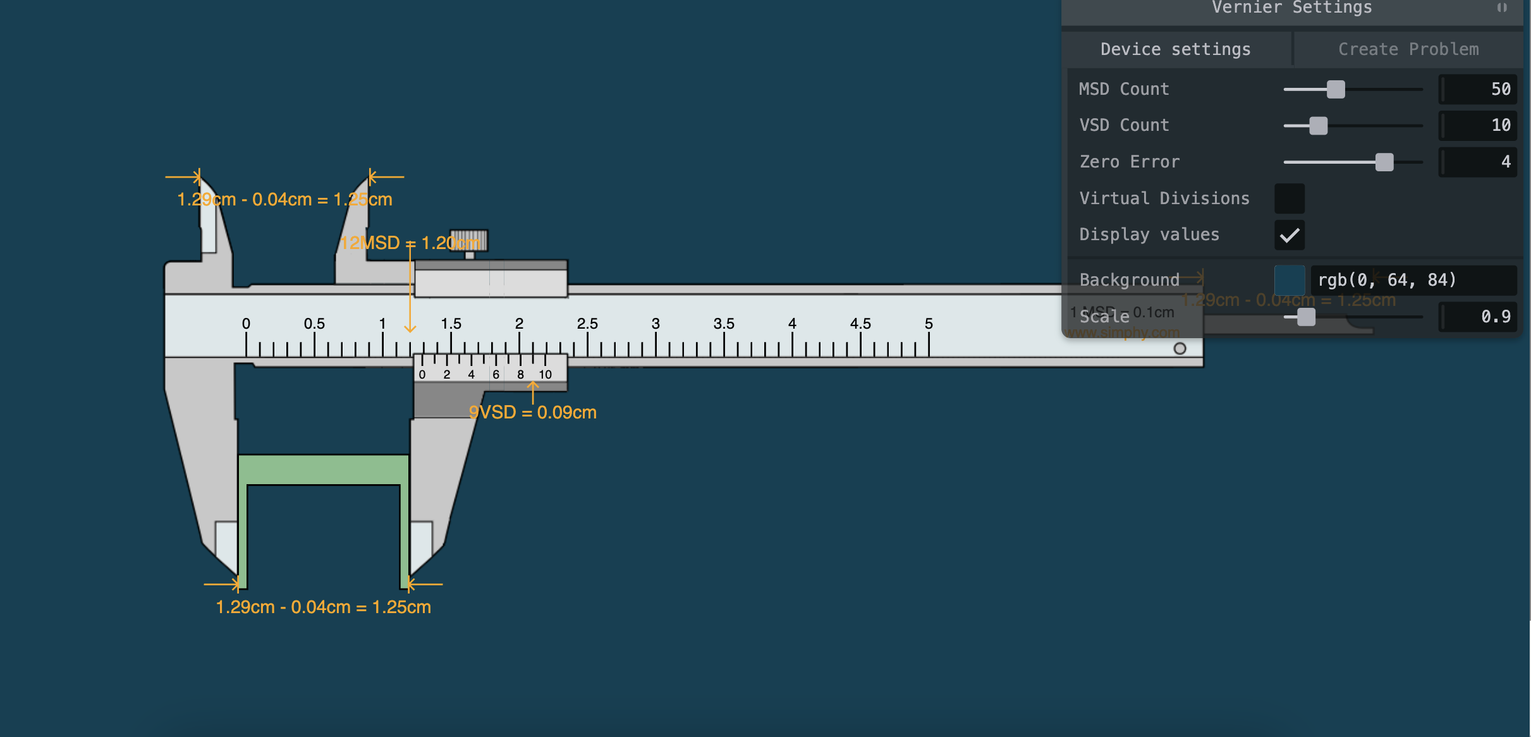This screenshot has height=737, width=1531.
Task: Click the MSD Count label
Action: point(1124,89)
